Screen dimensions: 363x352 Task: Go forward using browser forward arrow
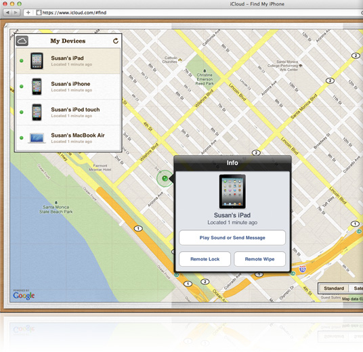click(x=16, y=12)
